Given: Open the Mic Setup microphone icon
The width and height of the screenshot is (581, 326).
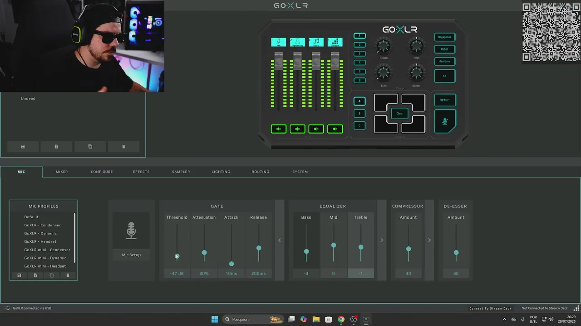Looking at the screenshot, I should (131, 230).
